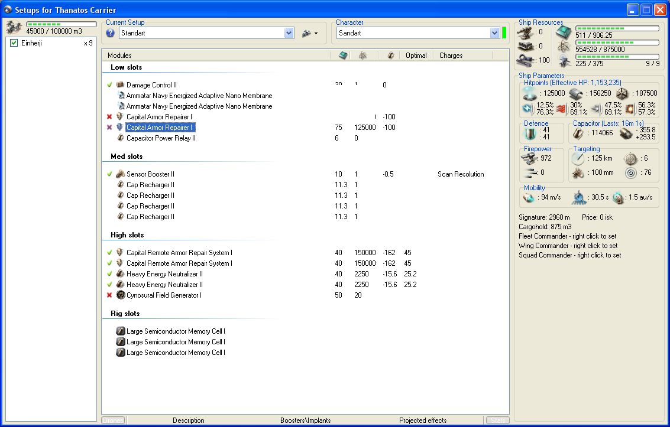The width and height of the screenshot is (670, 427).
Task: Click the Signature: 2960 m text
Action: [544, 217]
